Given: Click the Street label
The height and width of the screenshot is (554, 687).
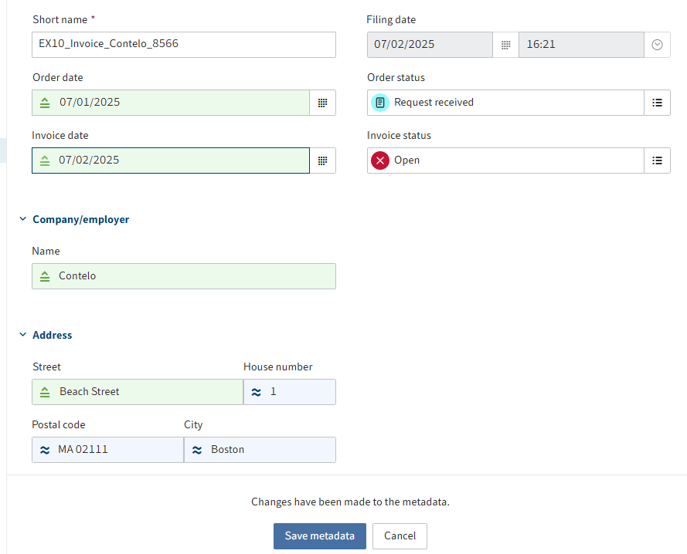Looking at the screenshot, I should click(x=46, y=367).
